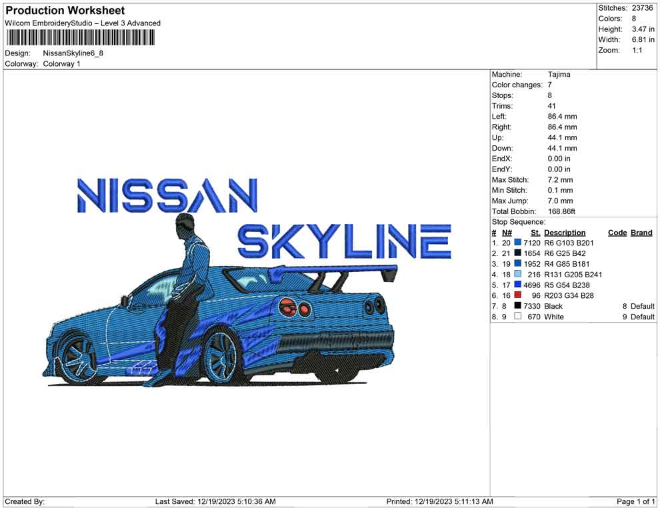Viewport: 660px width, 508px height.
Task: Click the light blue swatch for stop 4
Action: [518, 274]
